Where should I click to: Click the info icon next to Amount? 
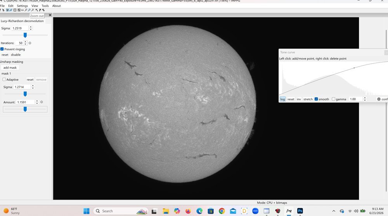coord(42,102)
